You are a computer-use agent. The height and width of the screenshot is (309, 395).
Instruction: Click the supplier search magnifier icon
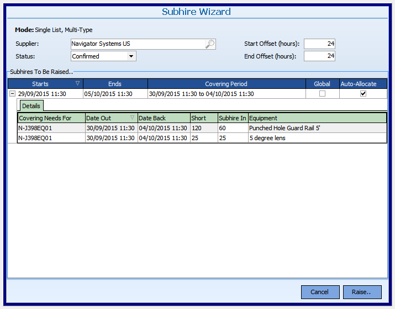[210, 44]
